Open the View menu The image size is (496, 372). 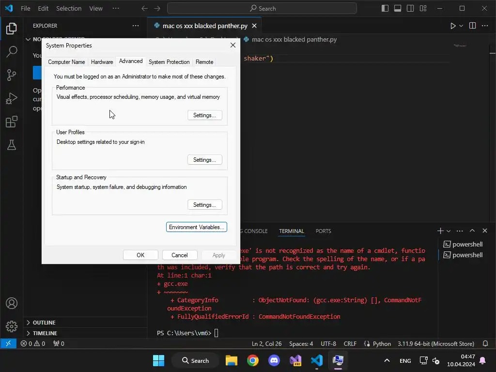coord(96,8)
